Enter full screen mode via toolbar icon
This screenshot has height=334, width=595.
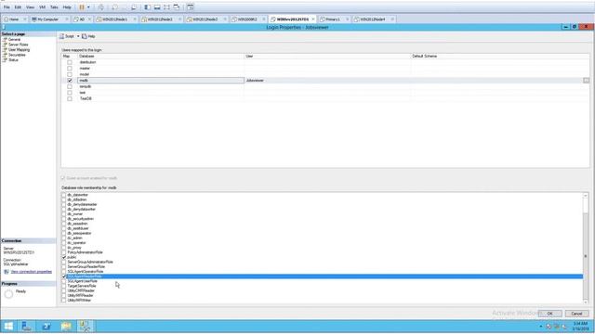[x=166, y=7]
